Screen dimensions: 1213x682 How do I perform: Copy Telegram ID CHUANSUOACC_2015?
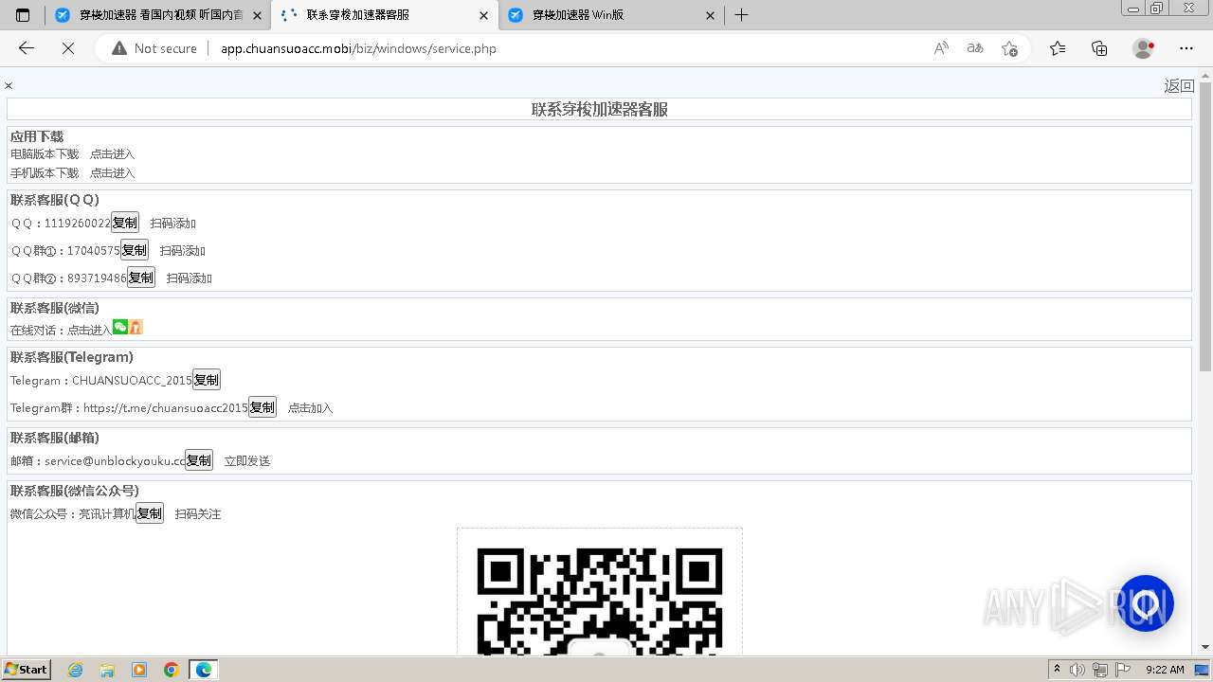pyautogui.click(x=207, y=380)
